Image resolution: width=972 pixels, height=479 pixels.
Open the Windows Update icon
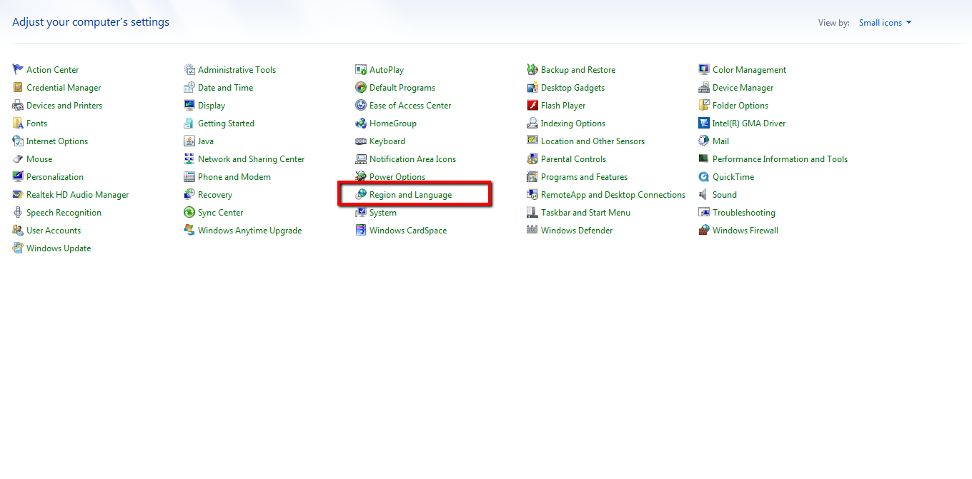coord(18,248)
